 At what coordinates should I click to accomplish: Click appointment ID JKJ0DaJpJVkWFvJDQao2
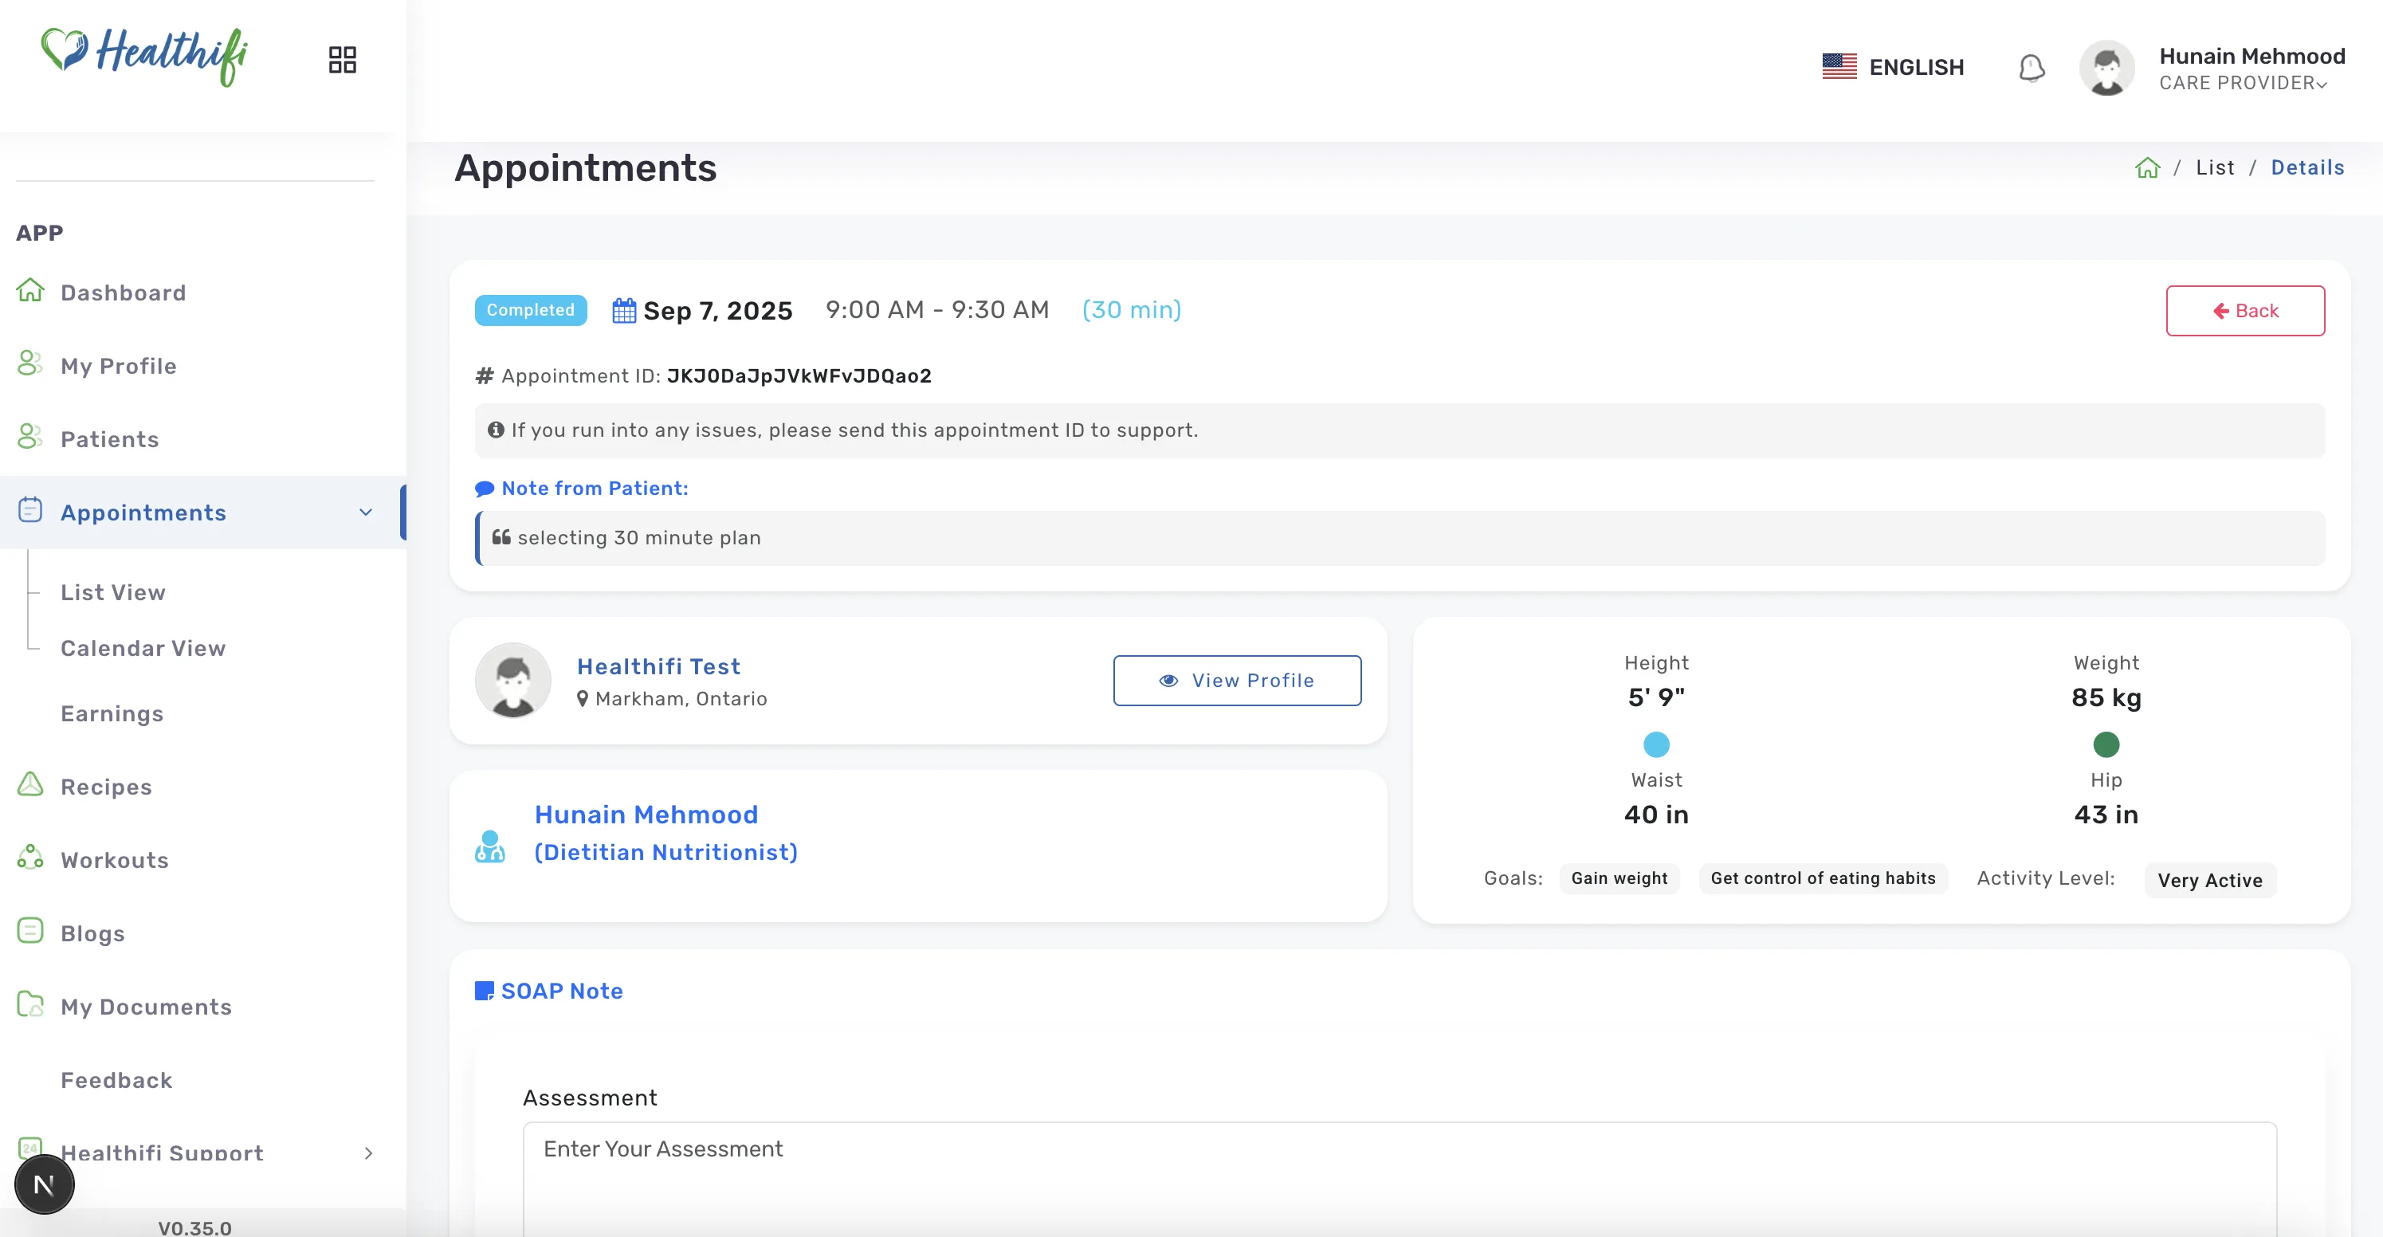tap(799, 375)
